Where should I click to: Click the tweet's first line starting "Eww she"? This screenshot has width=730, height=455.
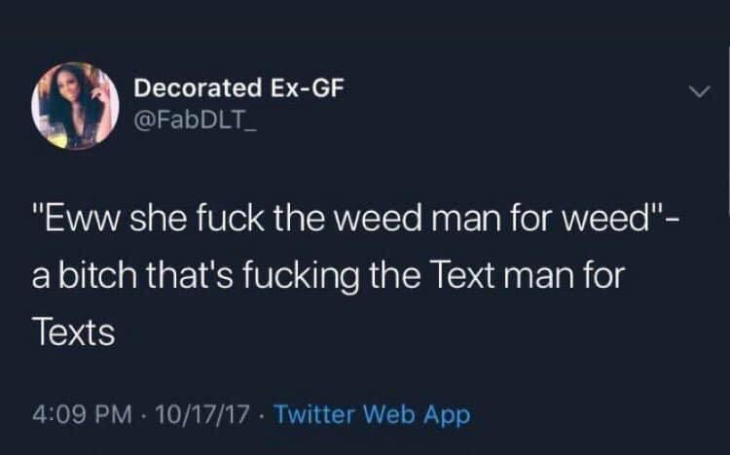point(355,218)
